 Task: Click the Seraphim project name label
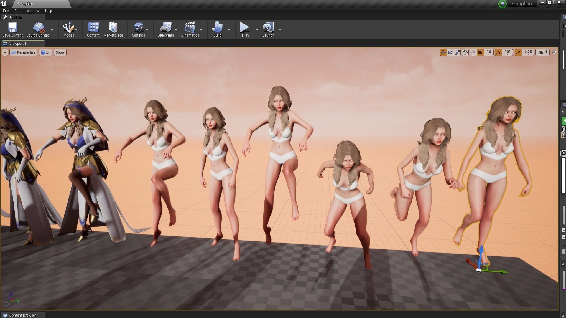pyautogui.click(x=521, y=4)
